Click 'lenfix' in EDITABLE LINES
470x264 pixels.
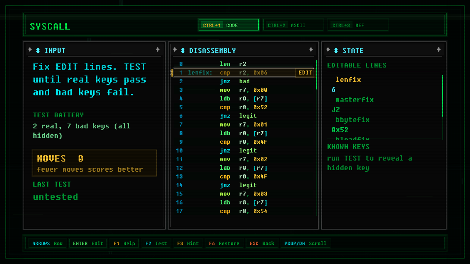(x=348, y=80)
